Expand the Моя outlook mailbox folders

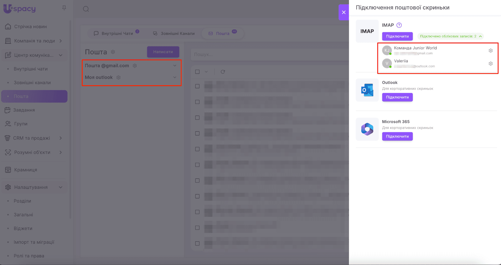pyautogui.click(x=175, y=77)
